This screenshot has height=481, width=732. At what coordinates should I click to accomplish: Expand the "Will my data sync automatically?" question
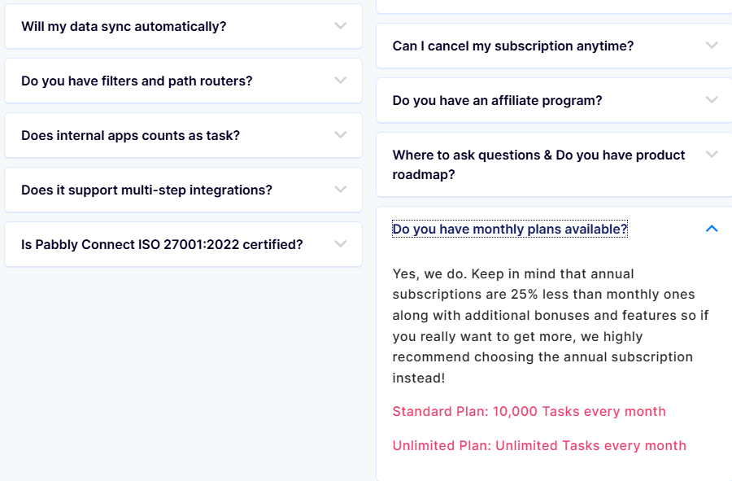[124, 26]
